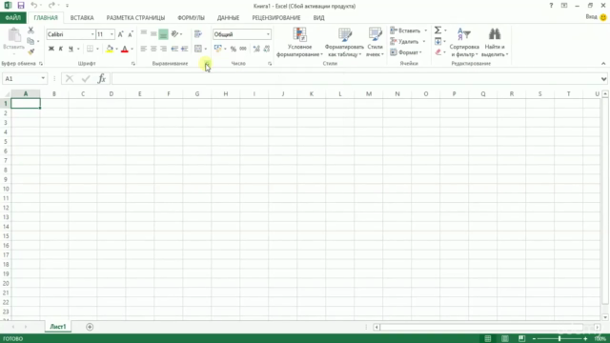Collapse the ribbon with the chevron

tap(603, 64)
